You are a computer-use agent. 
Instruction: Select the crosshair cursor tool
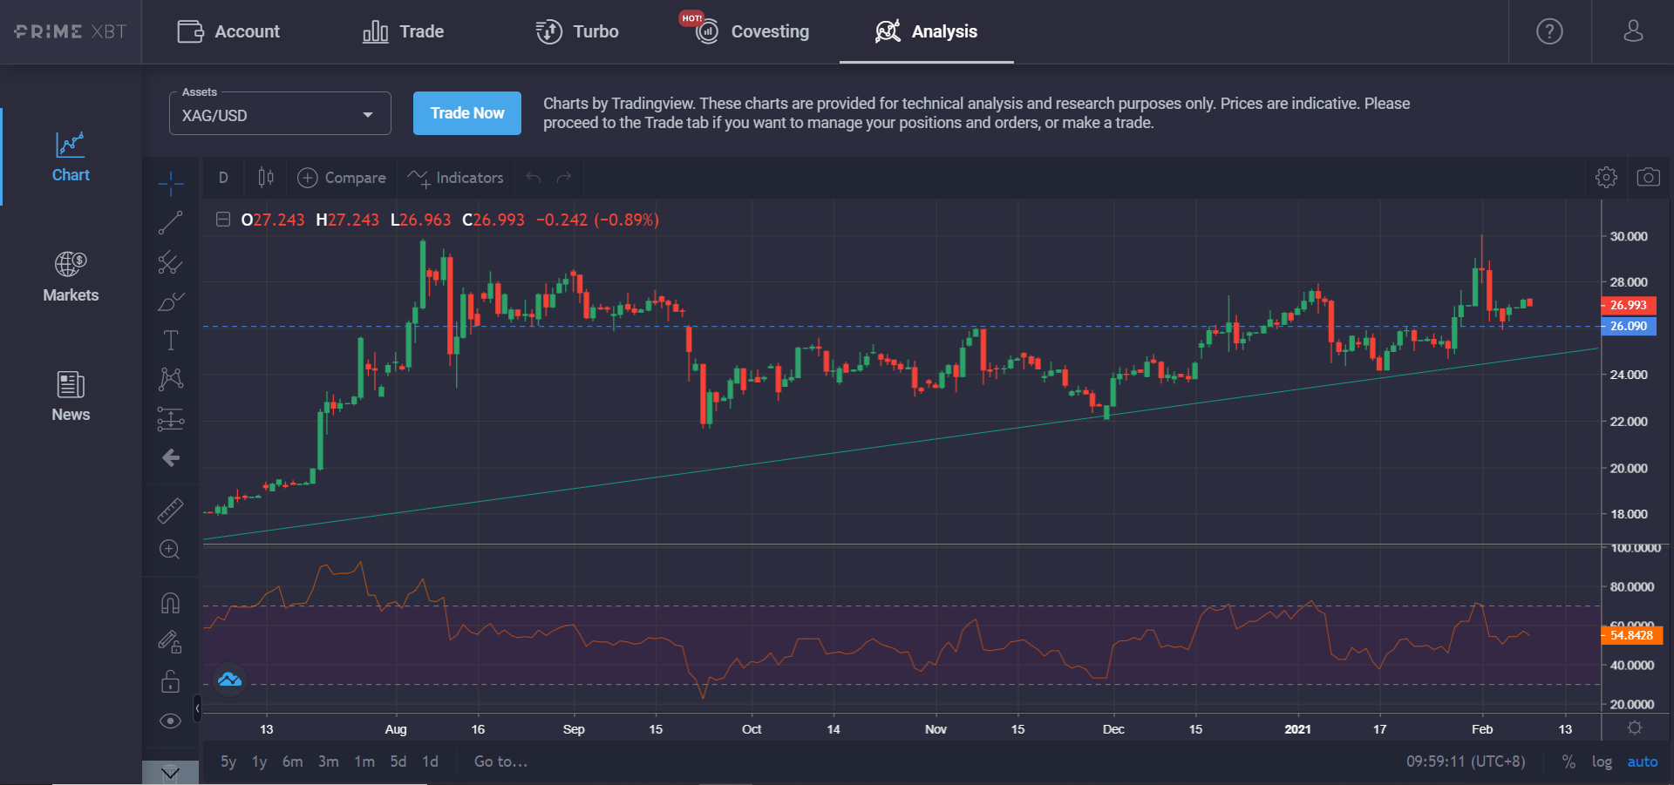coord(170,184)
